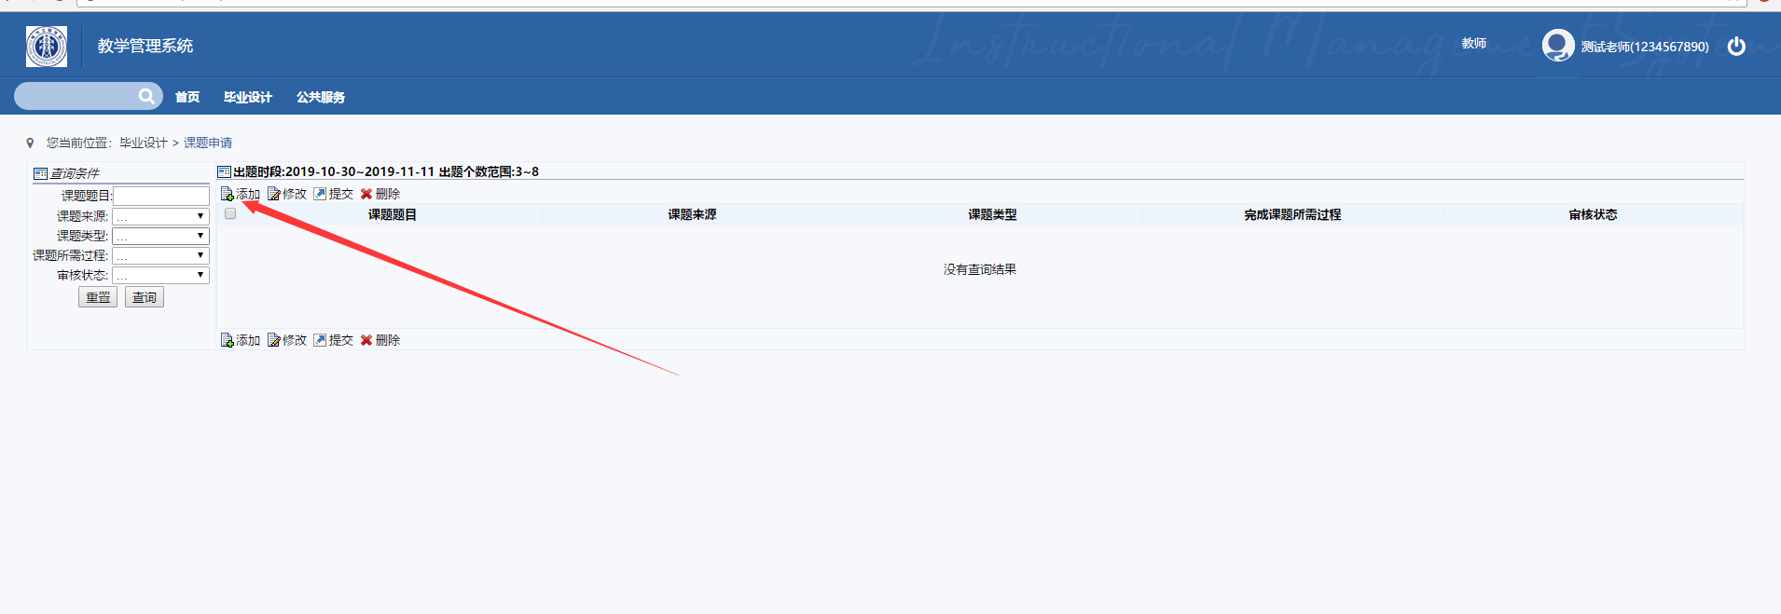Click the bottom red 删除 (delete) icon

tap(366, 340)
